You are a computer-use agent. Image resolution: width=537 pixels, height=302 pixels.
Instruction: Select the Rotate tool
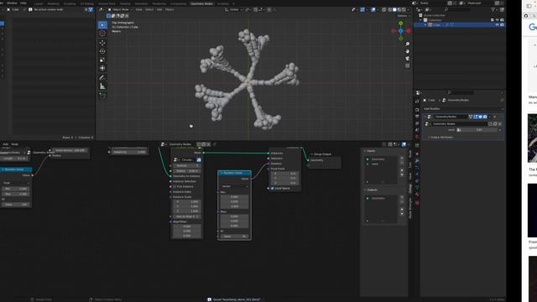click(x=102, y=51)
